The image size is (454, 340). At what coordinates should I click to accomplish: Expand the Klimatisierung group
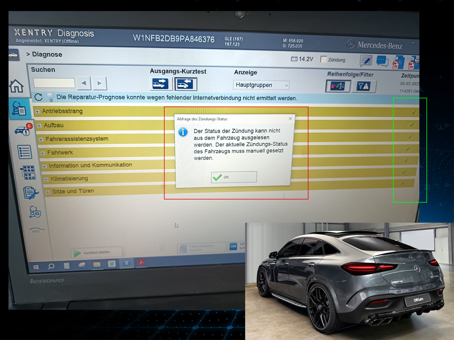(x=46, y=179)
